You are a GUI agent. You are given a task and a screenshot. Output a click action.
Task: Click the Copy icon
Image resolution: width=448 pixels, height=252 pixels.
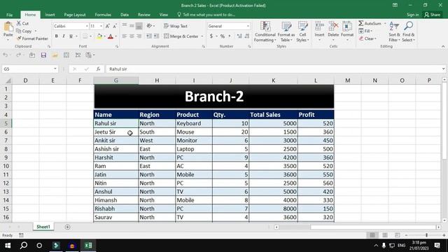19,31
